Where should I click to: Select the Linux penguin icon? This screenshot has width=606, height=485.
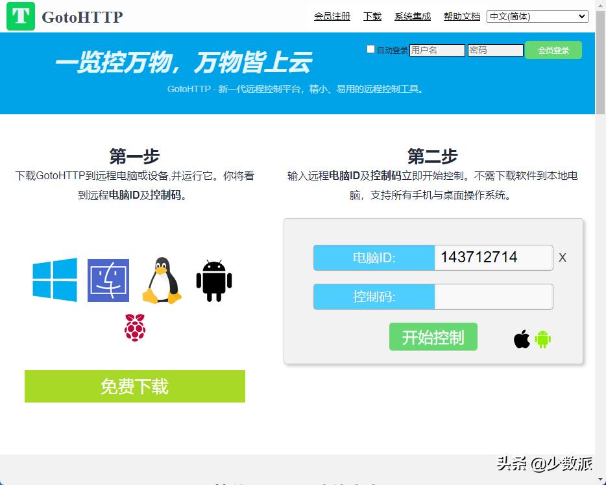click(160, 280)
